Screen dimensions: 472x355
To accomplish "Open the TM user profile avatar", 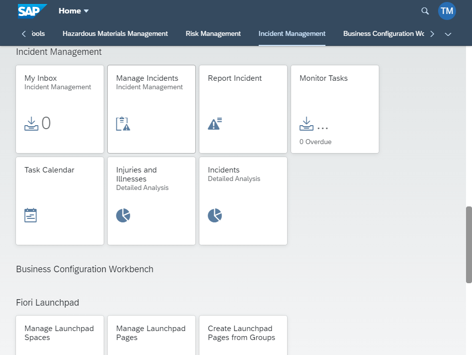I will click(x=447, y=11).
